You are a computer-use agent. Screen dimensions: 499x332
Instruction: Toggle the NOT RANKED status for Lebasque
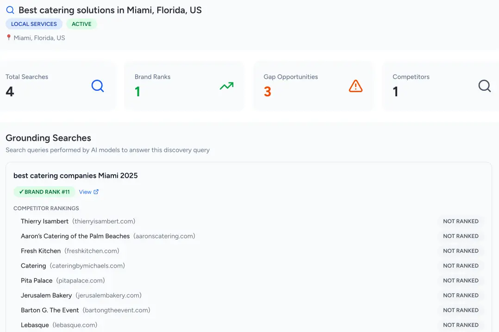click(461, 325)
